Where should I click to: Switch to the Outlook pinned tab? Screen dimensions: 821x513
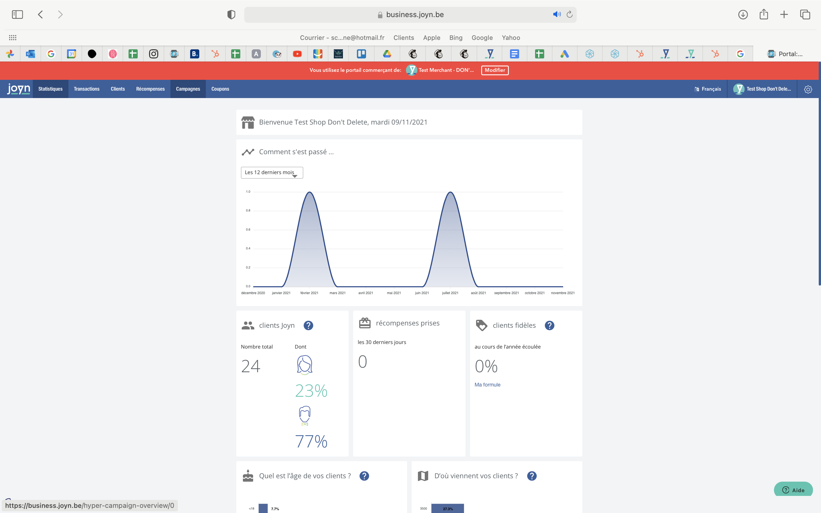[31, 54]
